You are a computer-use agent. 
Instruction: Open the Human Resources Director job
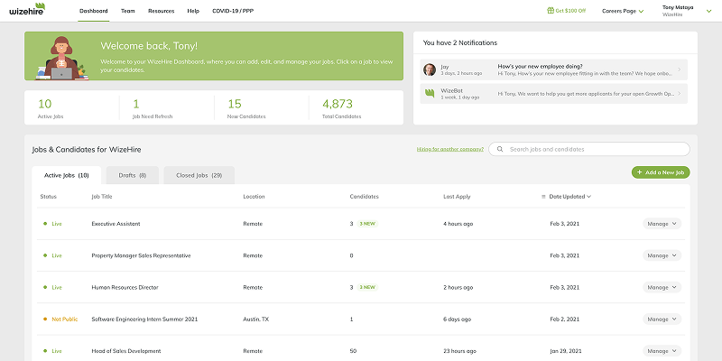click(125, 287)
